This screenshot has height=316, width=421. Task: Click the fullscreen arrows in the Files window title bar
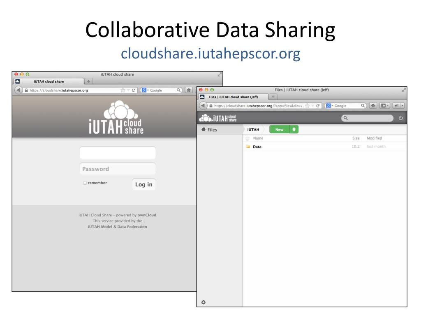pos(404,90)
